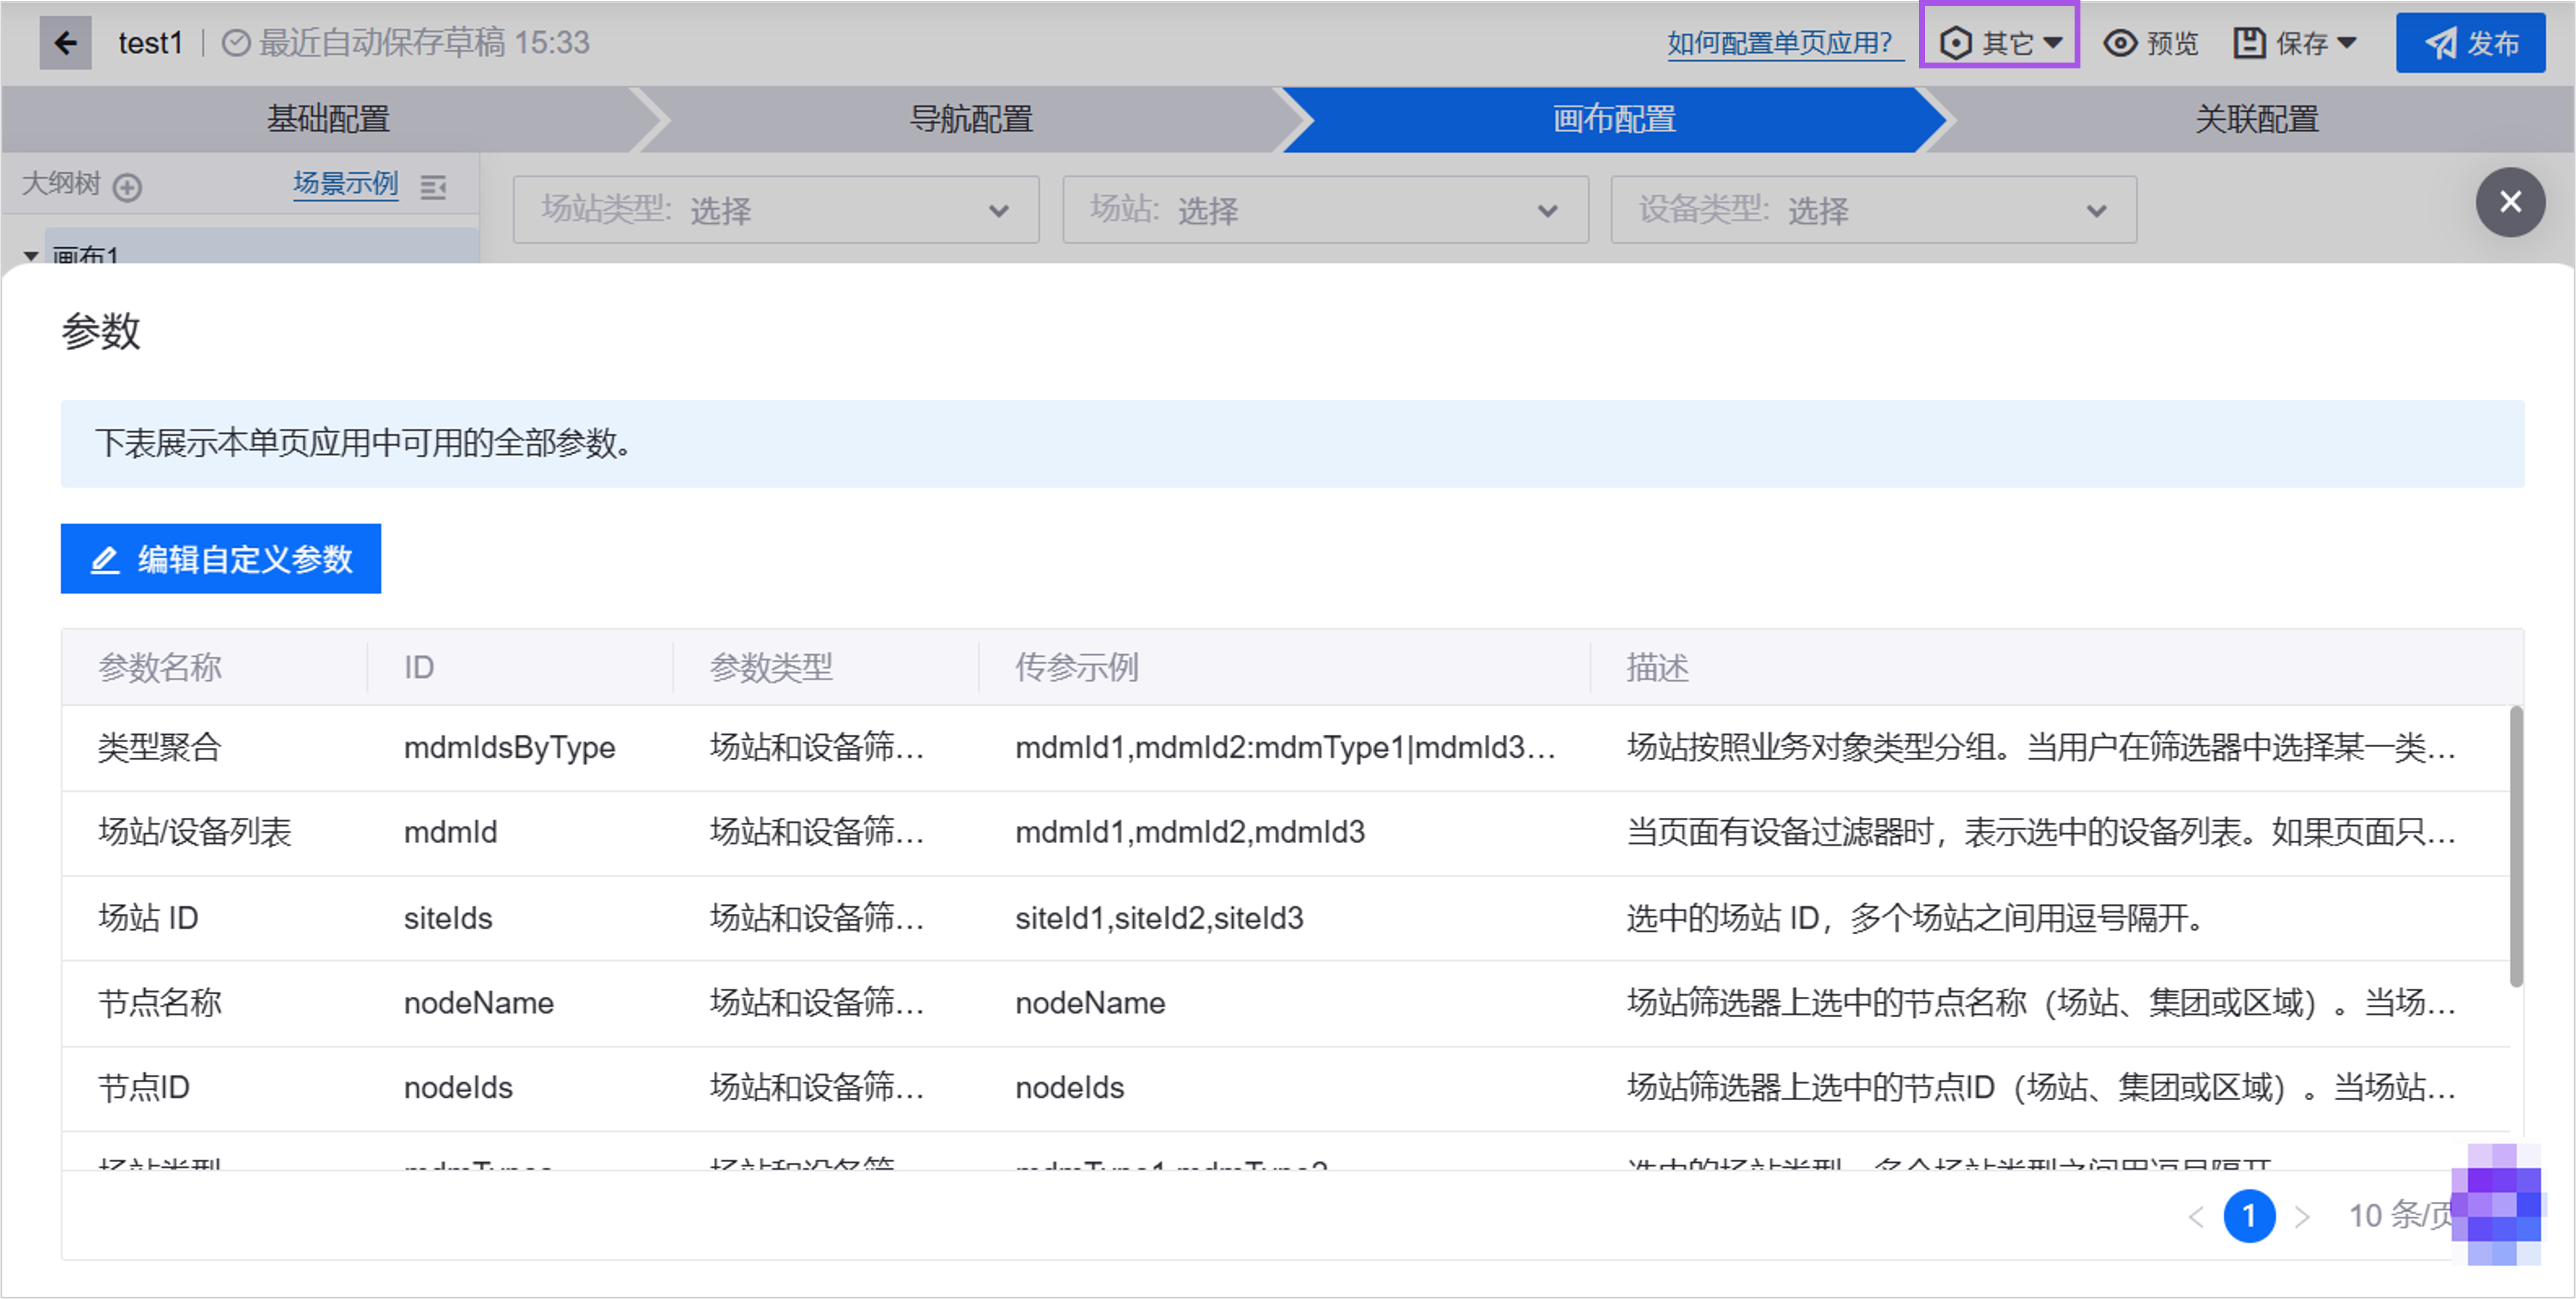Viewport: 2576px width, 1299px height.
Task: Click the 描述 column header
Action: (x=1657, y=667)
